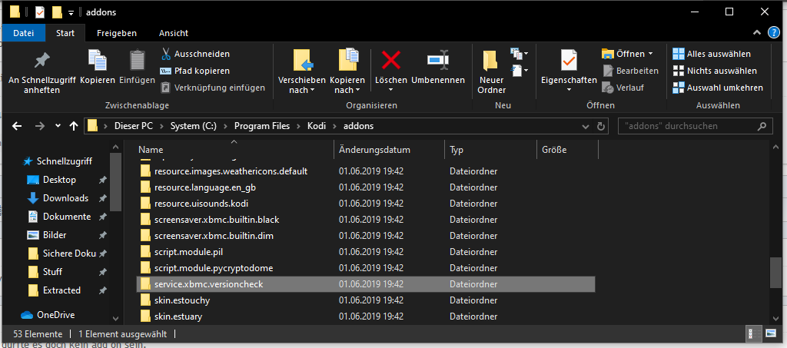Click Alles auswählen
This screenshot has width=787, height=348.
click(x=712, y=54)
